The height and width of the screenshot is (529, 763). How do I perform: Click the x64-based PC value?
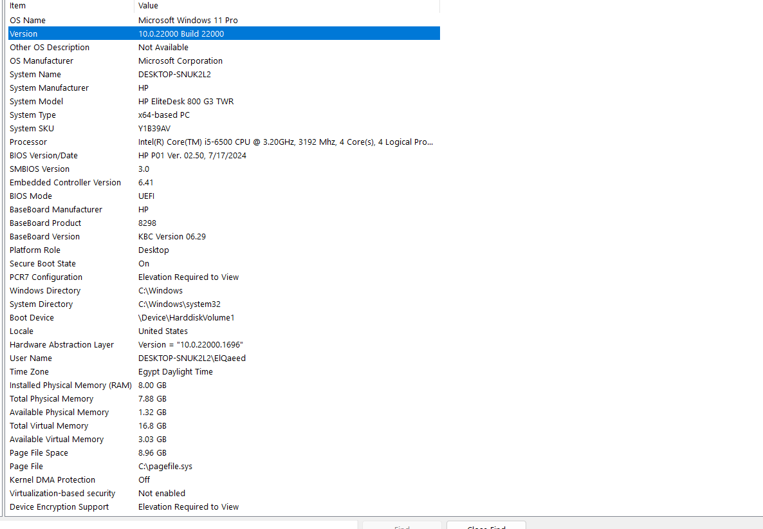coord(164,115)
